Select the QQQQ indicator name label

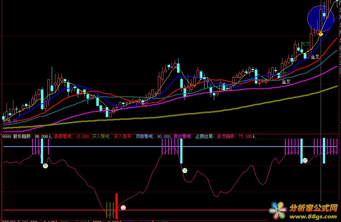click(x=7, y=136)
